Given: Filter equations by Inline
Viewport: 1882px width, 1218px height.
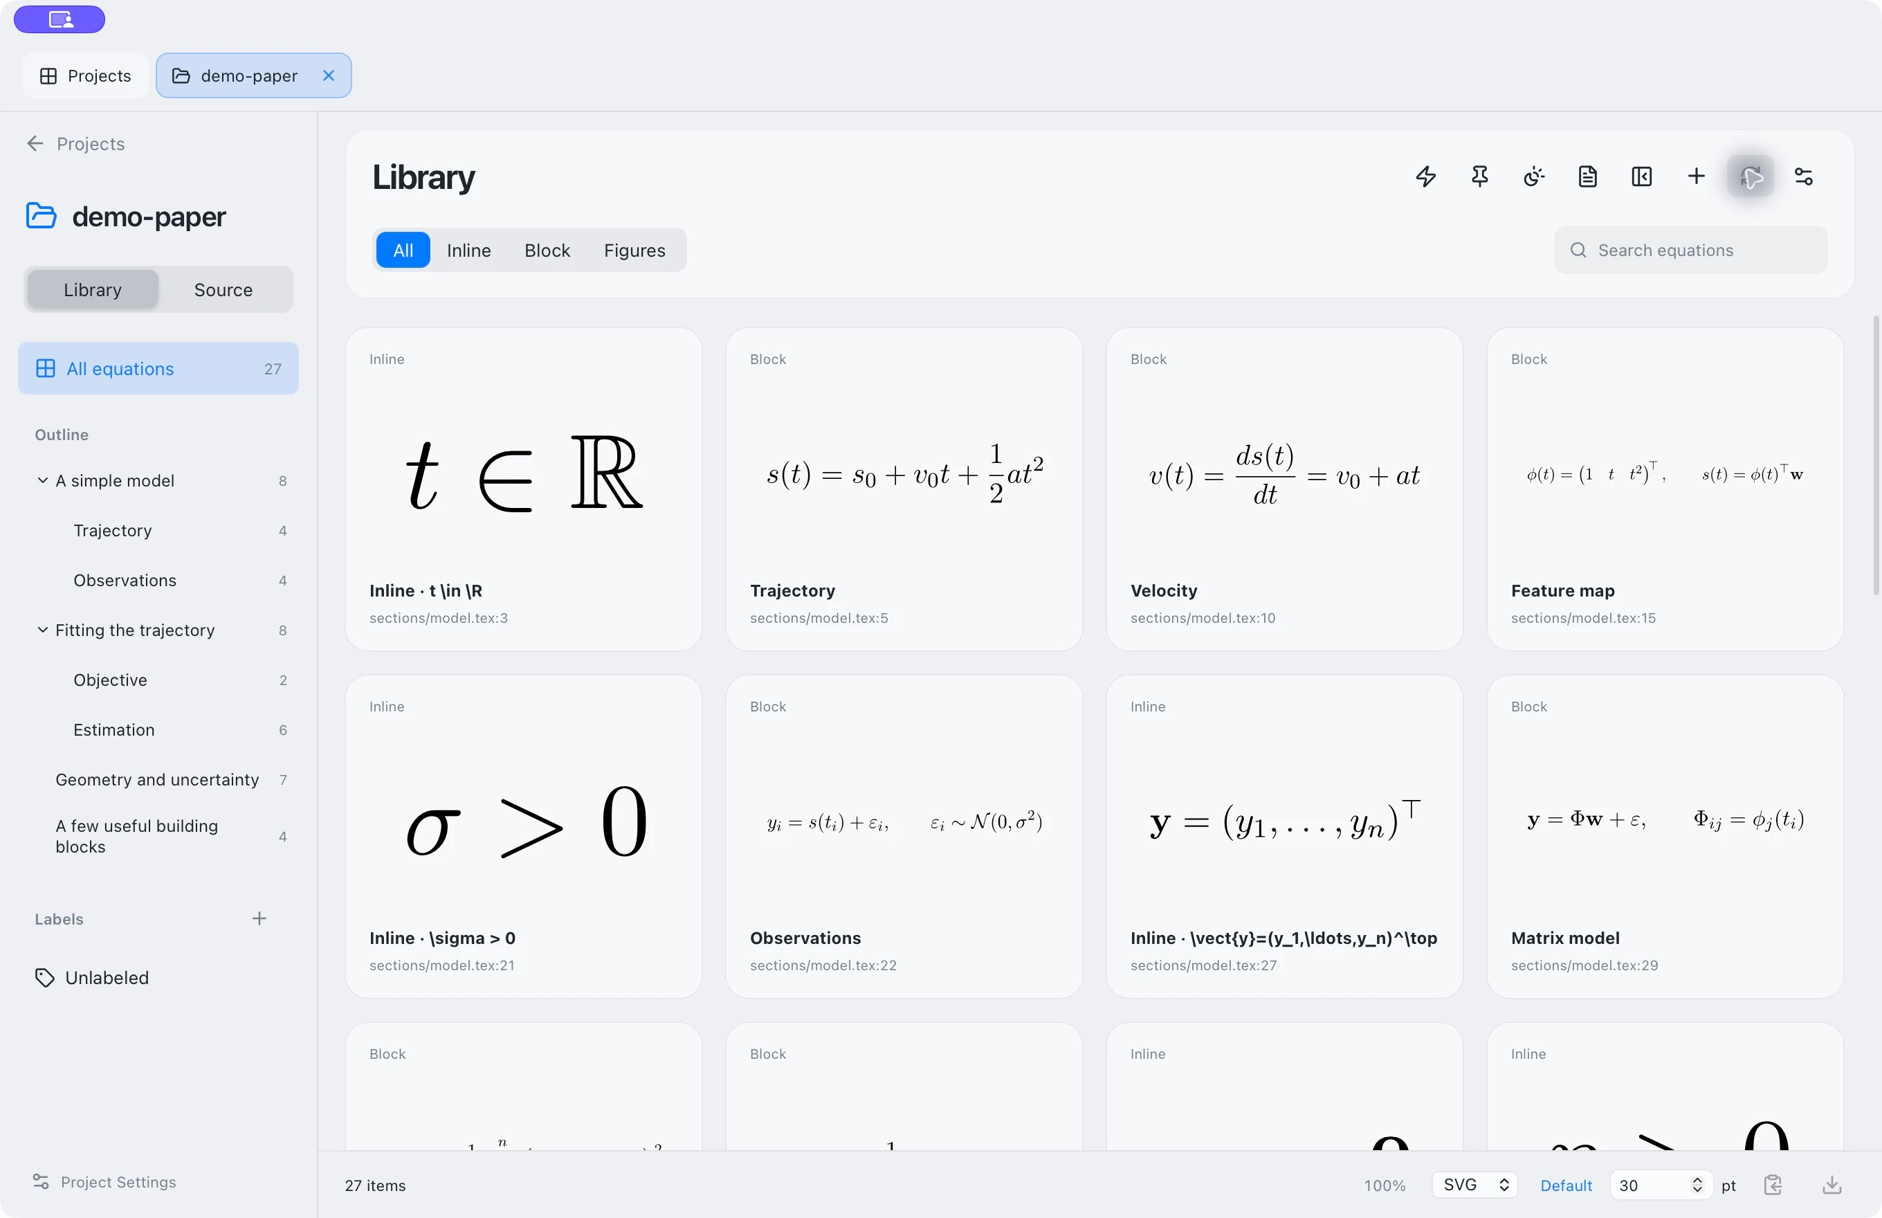Looking at the screenshot, I should [469, 250].
